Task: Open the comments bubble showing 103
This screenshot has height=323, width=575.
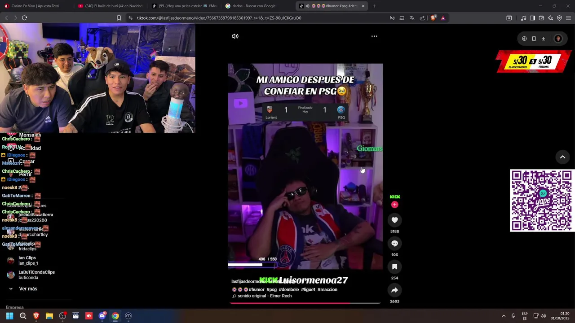Action: click(394, 243)
